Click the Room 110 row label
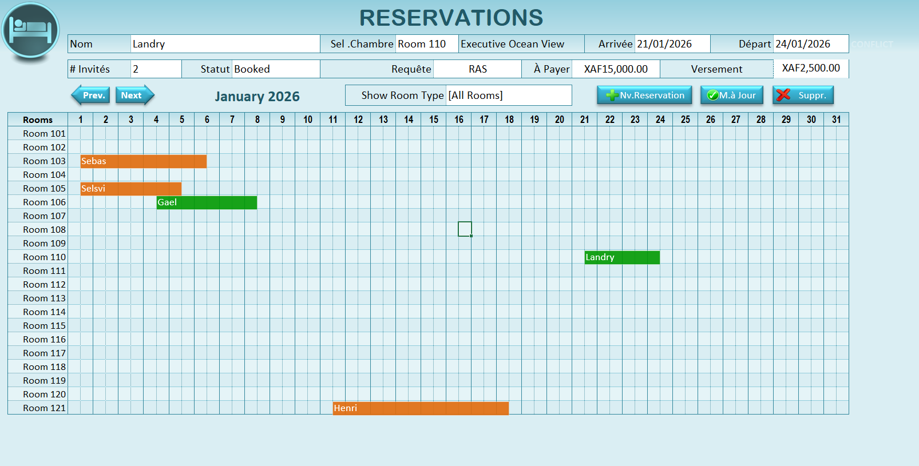The image size is (919, 466). 44,257
